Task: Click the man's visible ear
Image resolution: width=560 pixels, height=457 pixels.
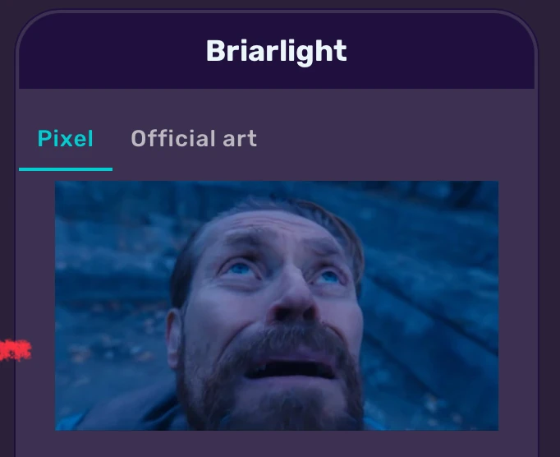Action: [x=174, y=338]
